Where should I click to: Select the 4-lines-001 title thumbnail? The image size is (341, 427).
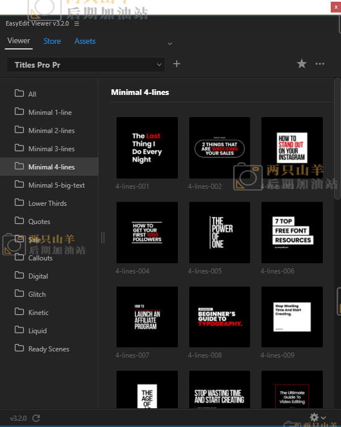(x=147, y=148)
